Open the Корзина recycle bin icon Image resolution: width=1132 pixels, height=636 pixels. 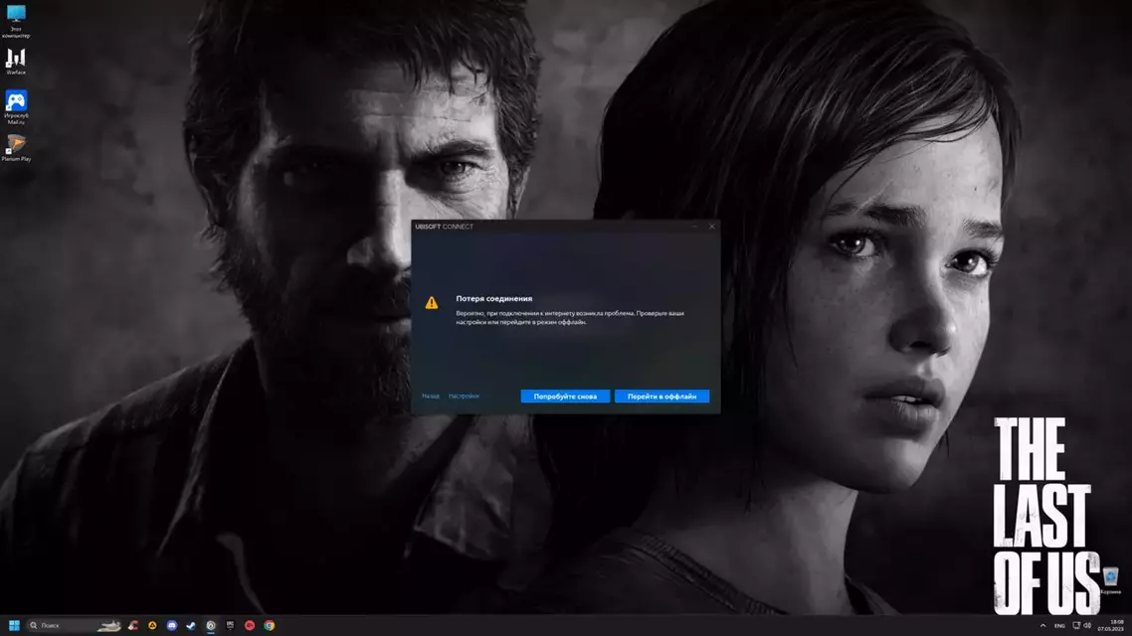[x=1110, y=579]
